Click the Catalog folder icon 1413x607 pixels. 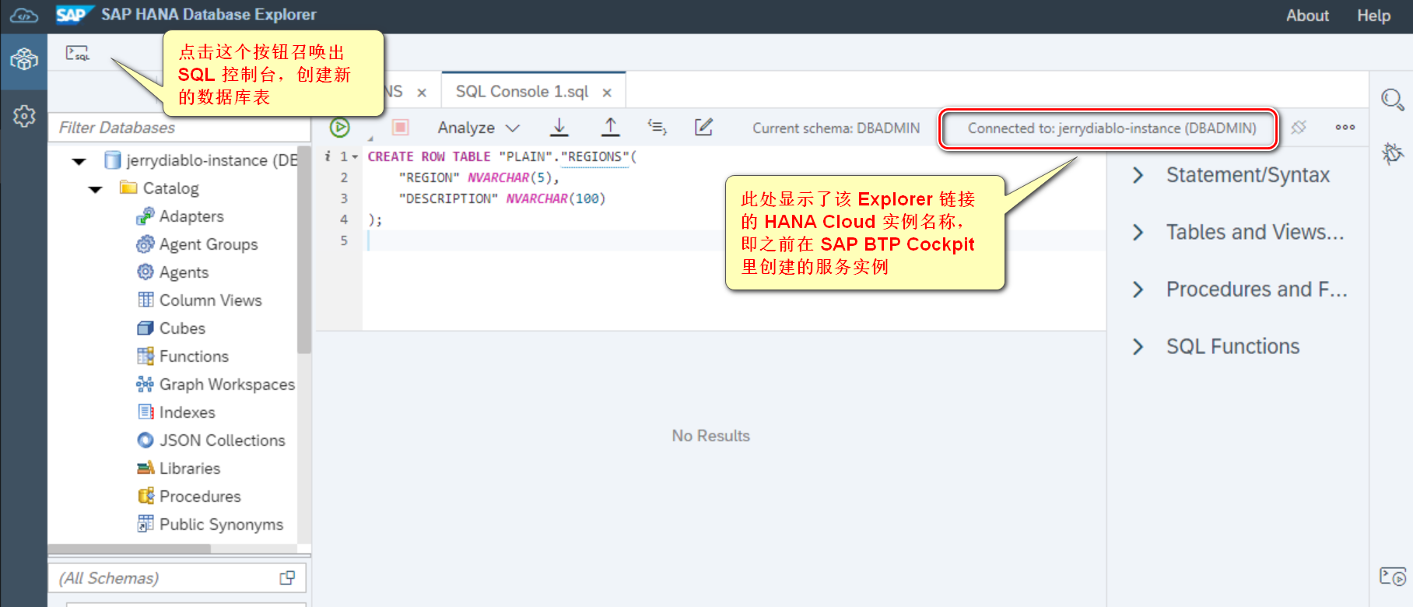[128, 188]
